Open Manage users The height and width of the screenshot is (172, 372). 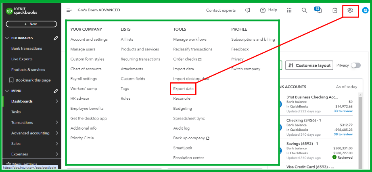(83, 49)
